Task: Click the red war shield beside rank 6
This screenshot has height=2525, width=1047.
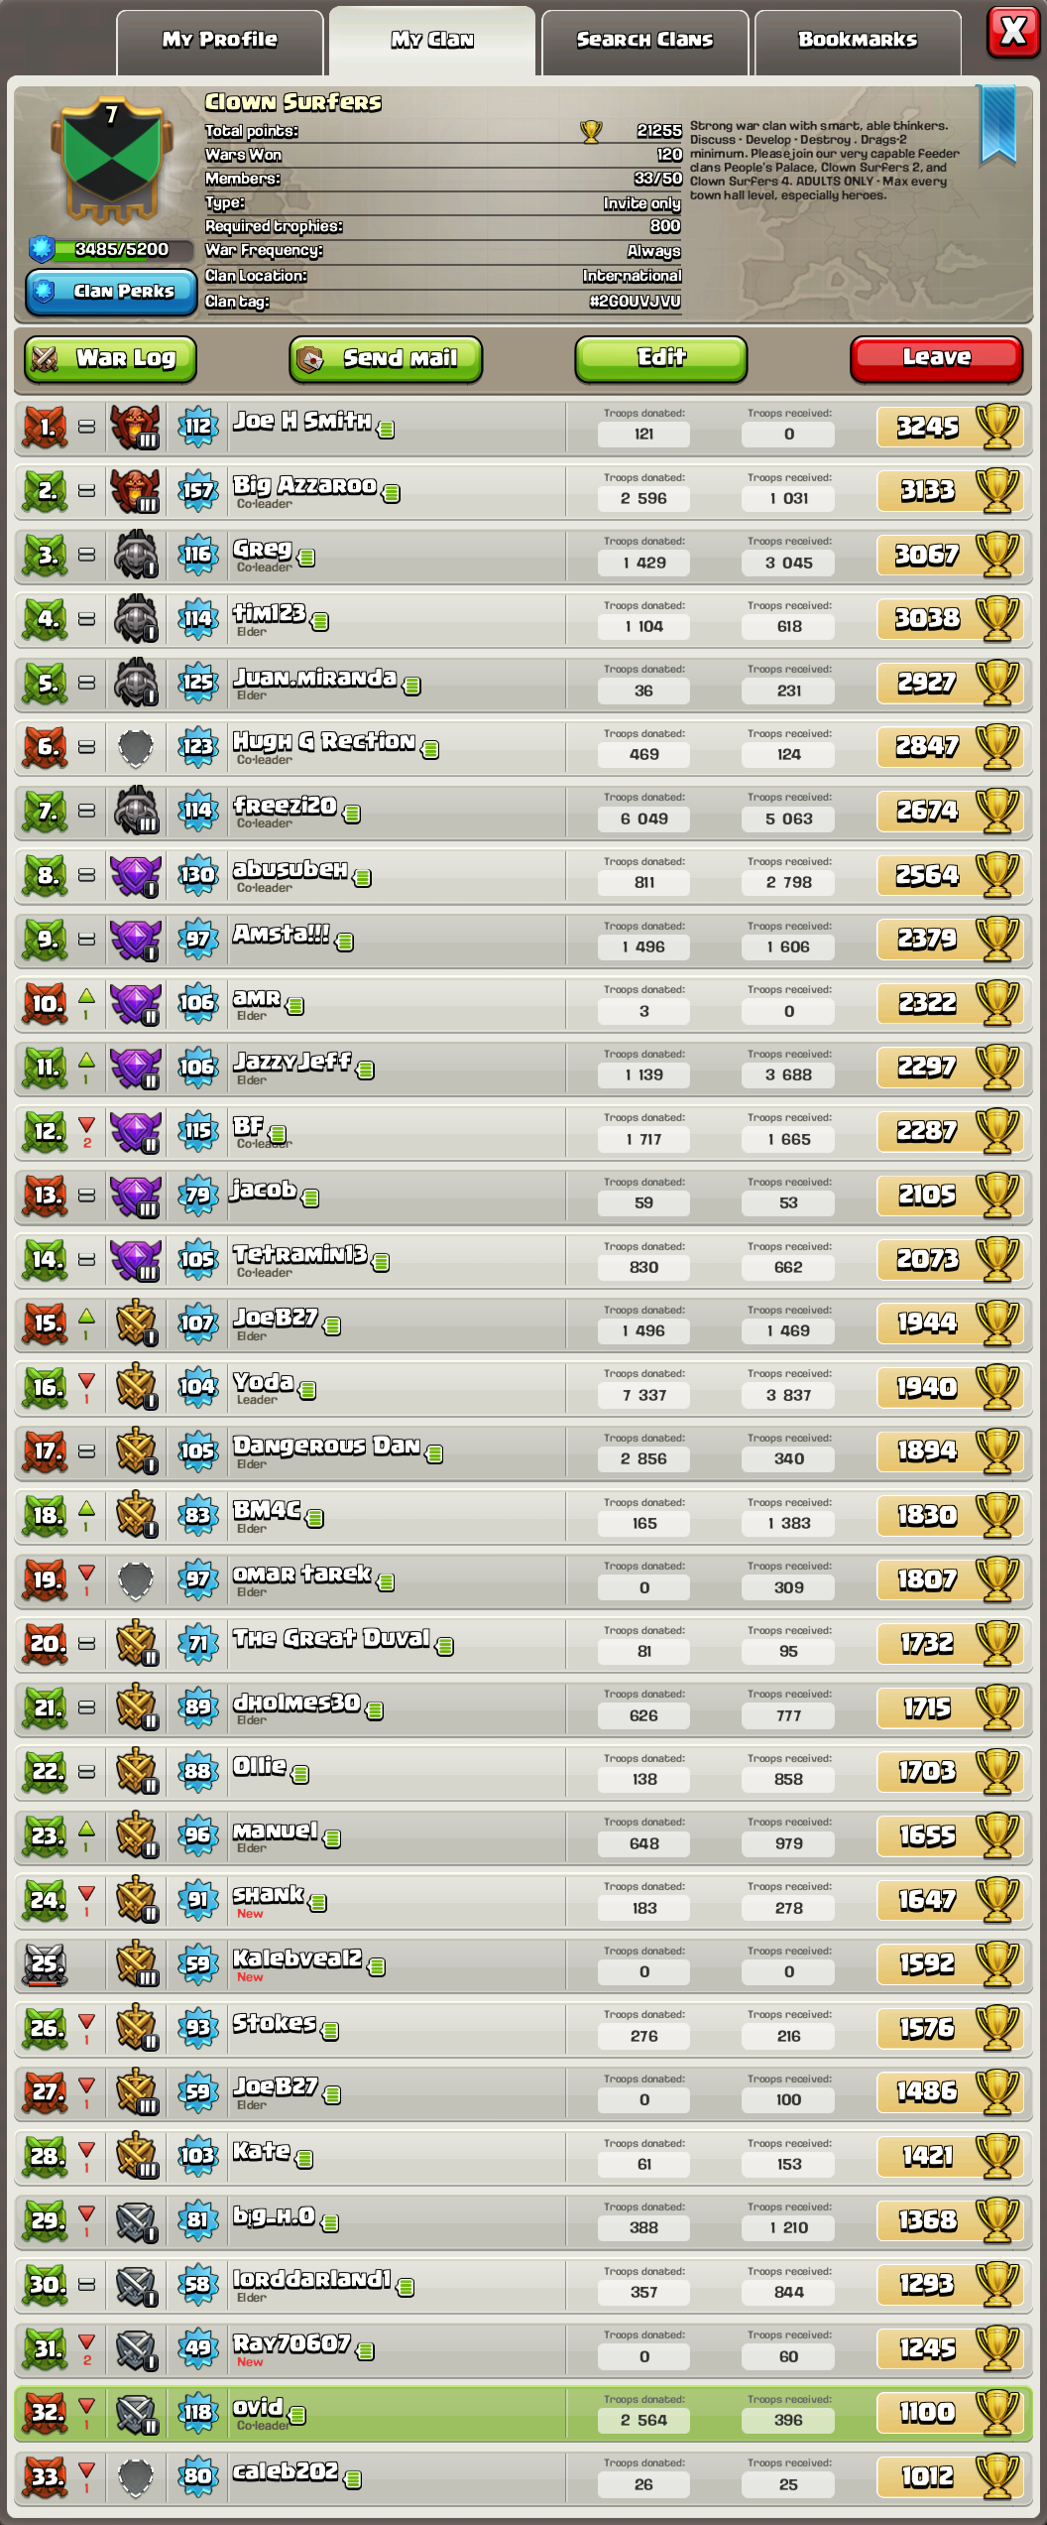Action: [46, 747]
